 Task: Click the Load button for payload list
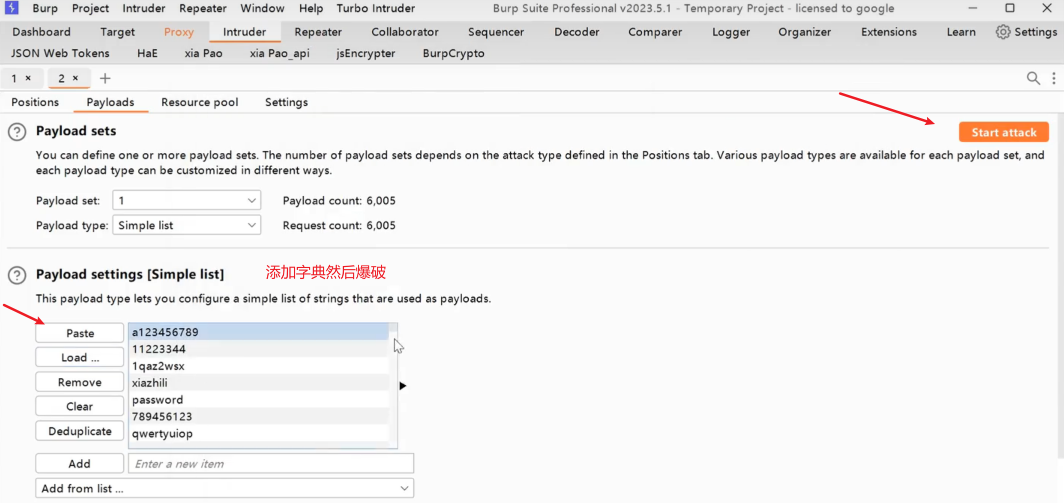pyautogui.click(x=79, y=357)
